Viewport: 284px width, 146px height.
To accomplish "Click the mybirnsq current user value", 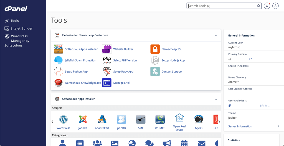I will click(x=234, y=47).
